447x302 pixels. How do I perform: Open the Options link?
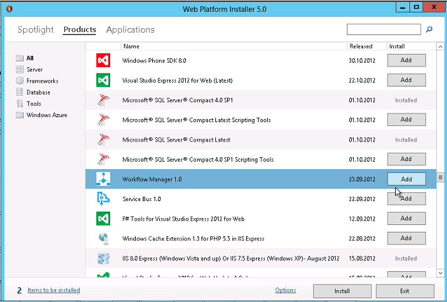[285, 290]
